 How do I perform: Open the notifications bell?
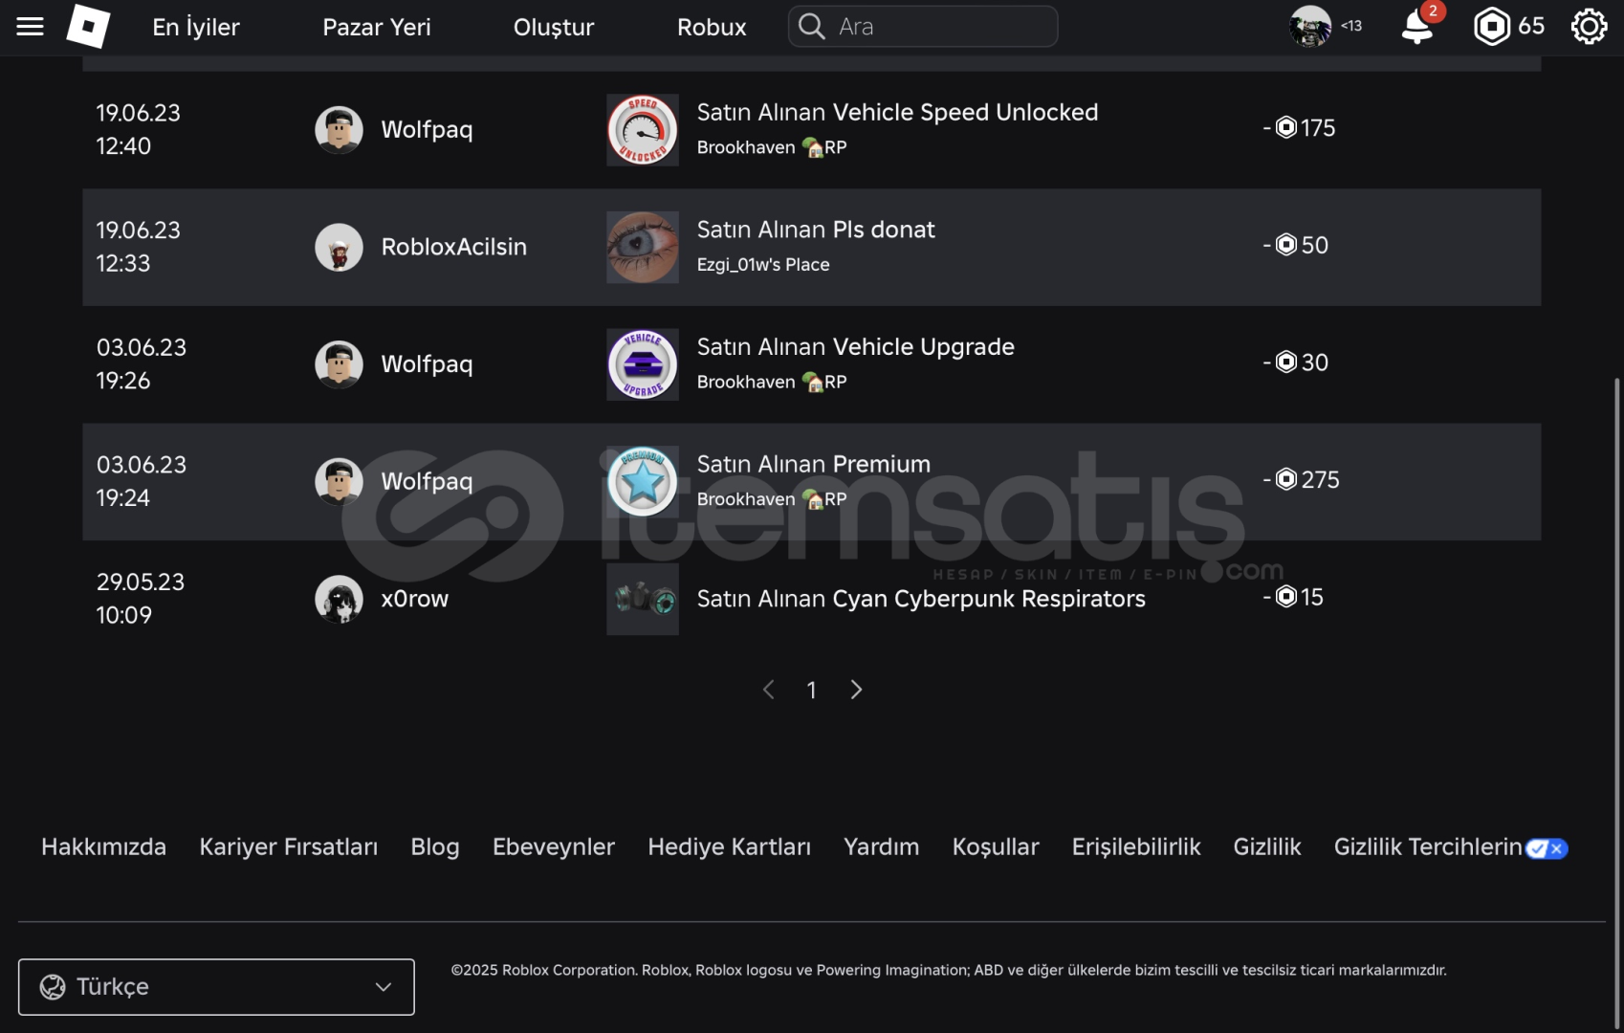point(1416,27)
